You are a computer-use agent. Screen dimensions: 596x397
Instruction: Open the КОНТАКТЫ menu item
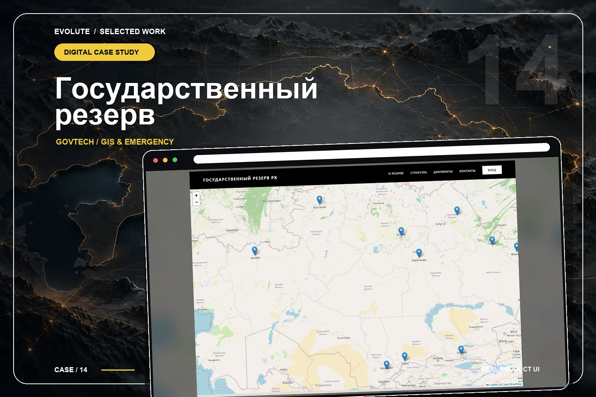click(467, 171)
